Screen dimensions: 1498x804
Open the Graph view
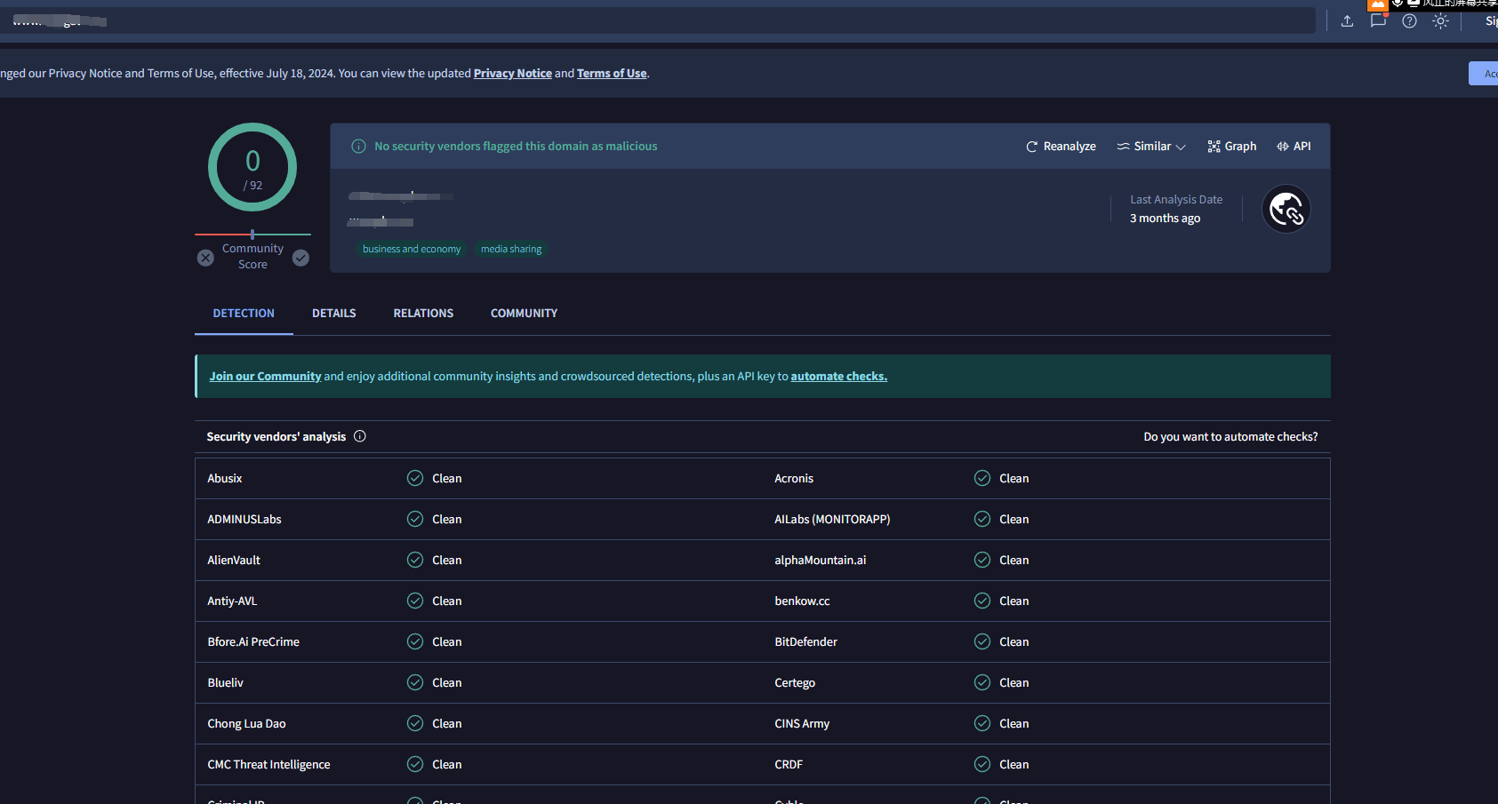(x=1231, y=147)
